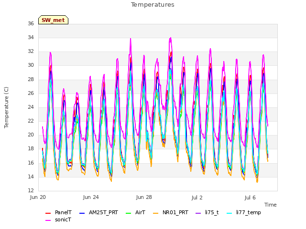Click the 20 y-axis tick label
Screen dimensions: 306x229
pos(31,135)
